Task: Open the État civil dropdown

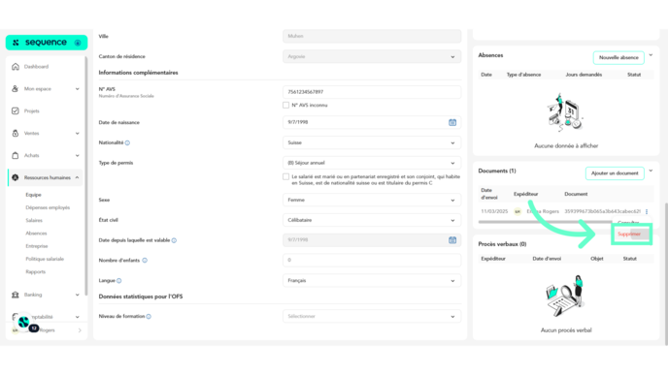Action: coord(372,220)
